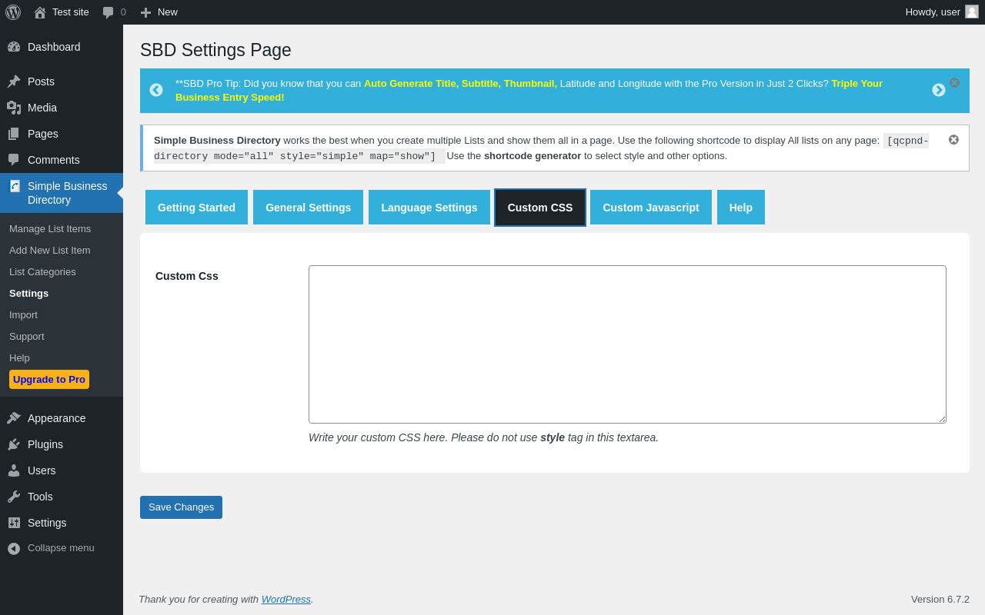Open Manage List Items submenu
This screenshot has width=985, height=615.
point(50,228)
